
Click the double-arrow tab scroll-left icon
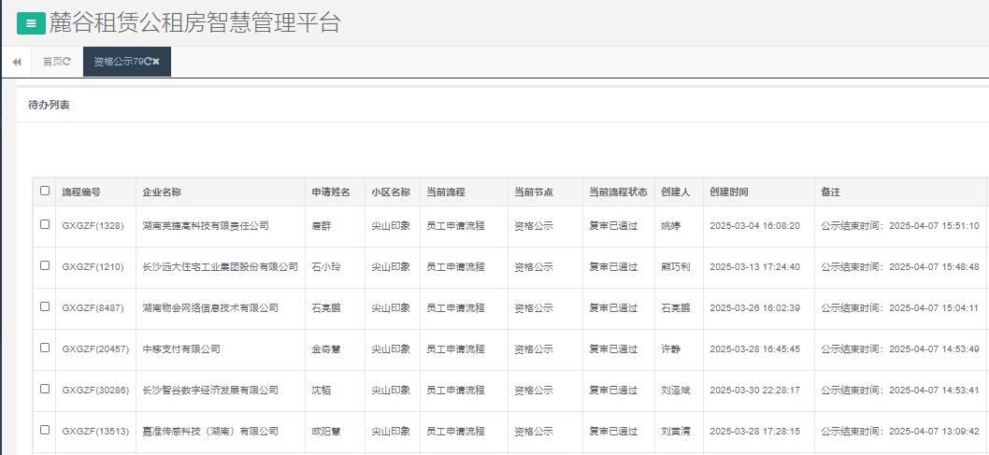[17, 62]
